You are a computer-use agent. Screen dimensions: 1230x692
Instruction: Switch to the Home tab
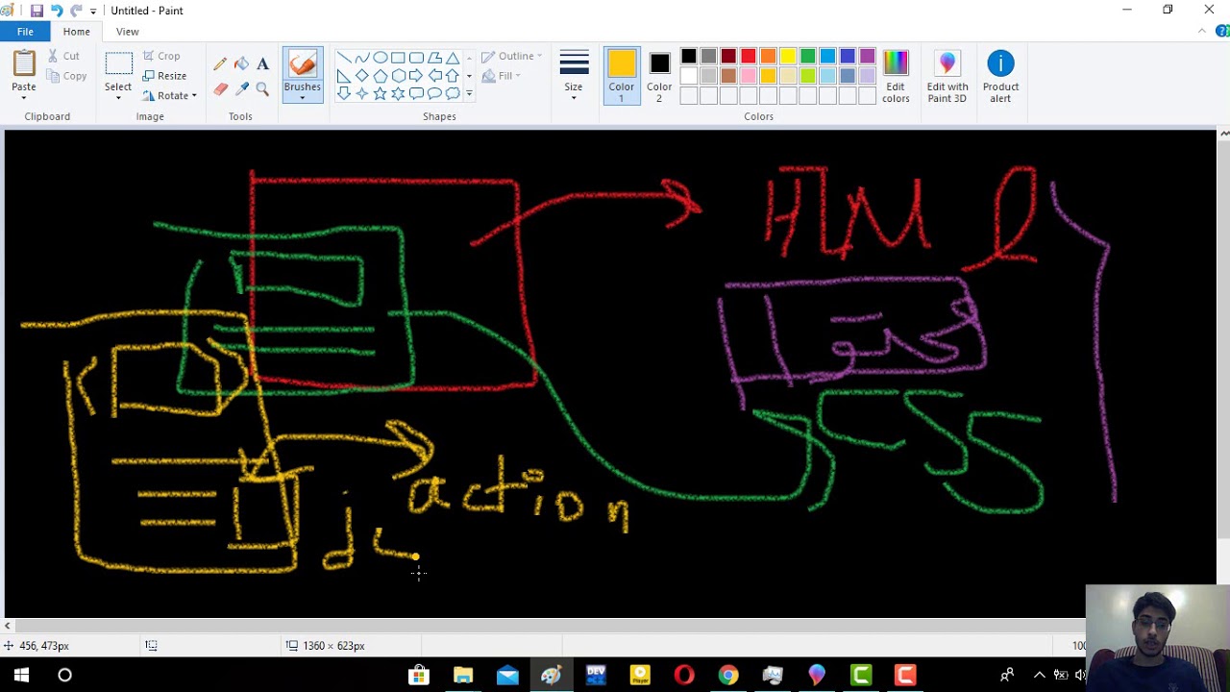tap(76, 32)
